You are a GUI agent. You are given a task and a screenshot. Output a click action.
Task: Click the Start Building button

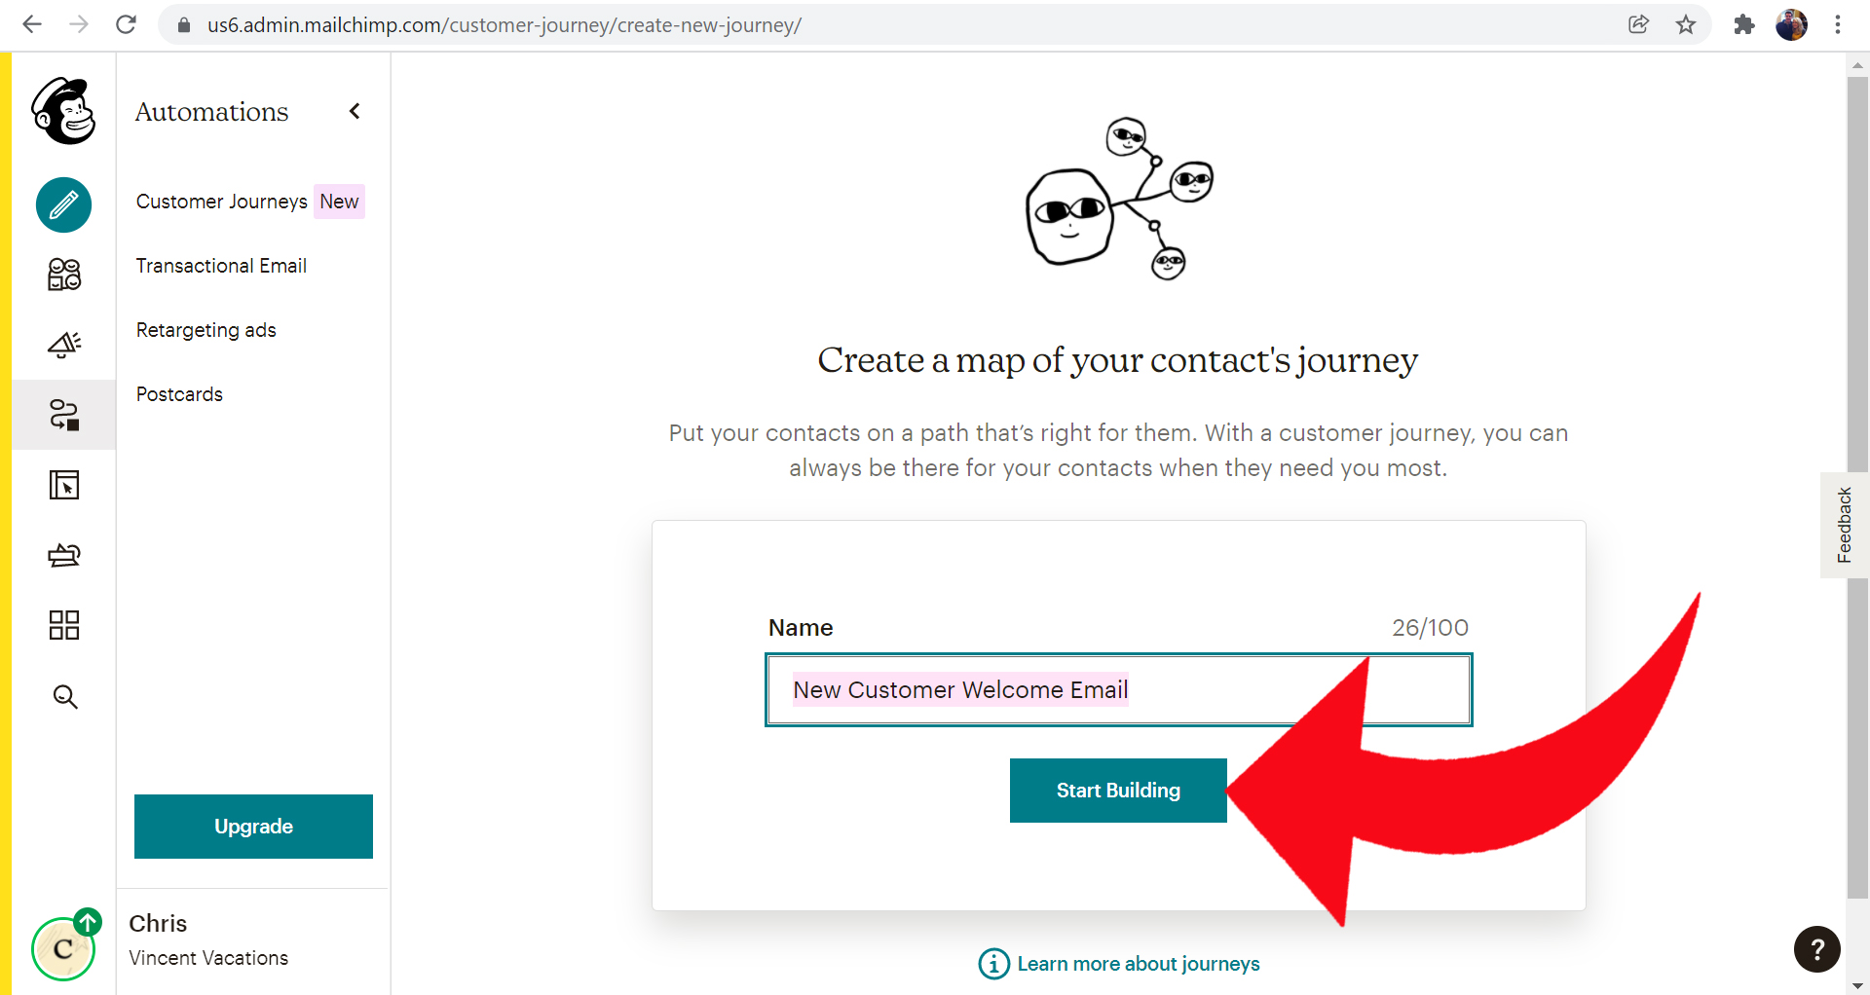point(1118,791)
